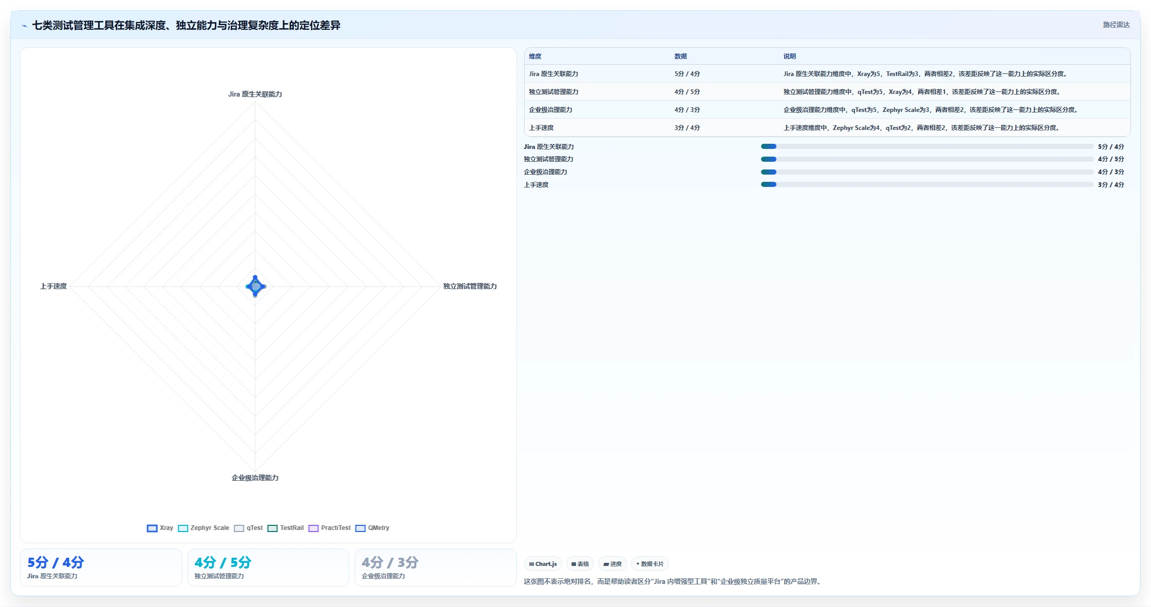Image resolution: width=1151 pixels, height=607 pixels.
Task: Click the 路径雷达 tag in header
Action: click(x=1116, y=25)
